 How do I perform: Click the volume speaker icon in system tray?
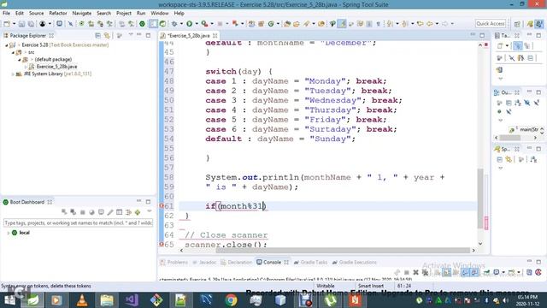505,300
